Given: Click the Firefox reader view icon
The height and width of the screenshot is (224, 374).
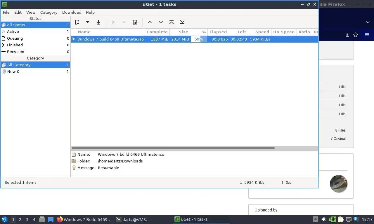Looking at the screenshot, I should click(347, 35).
